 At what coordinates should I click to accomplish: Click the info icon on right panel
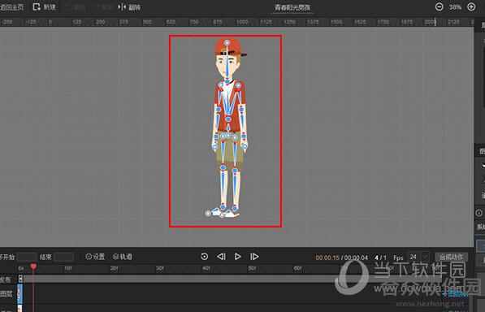(x=479, y=213)
